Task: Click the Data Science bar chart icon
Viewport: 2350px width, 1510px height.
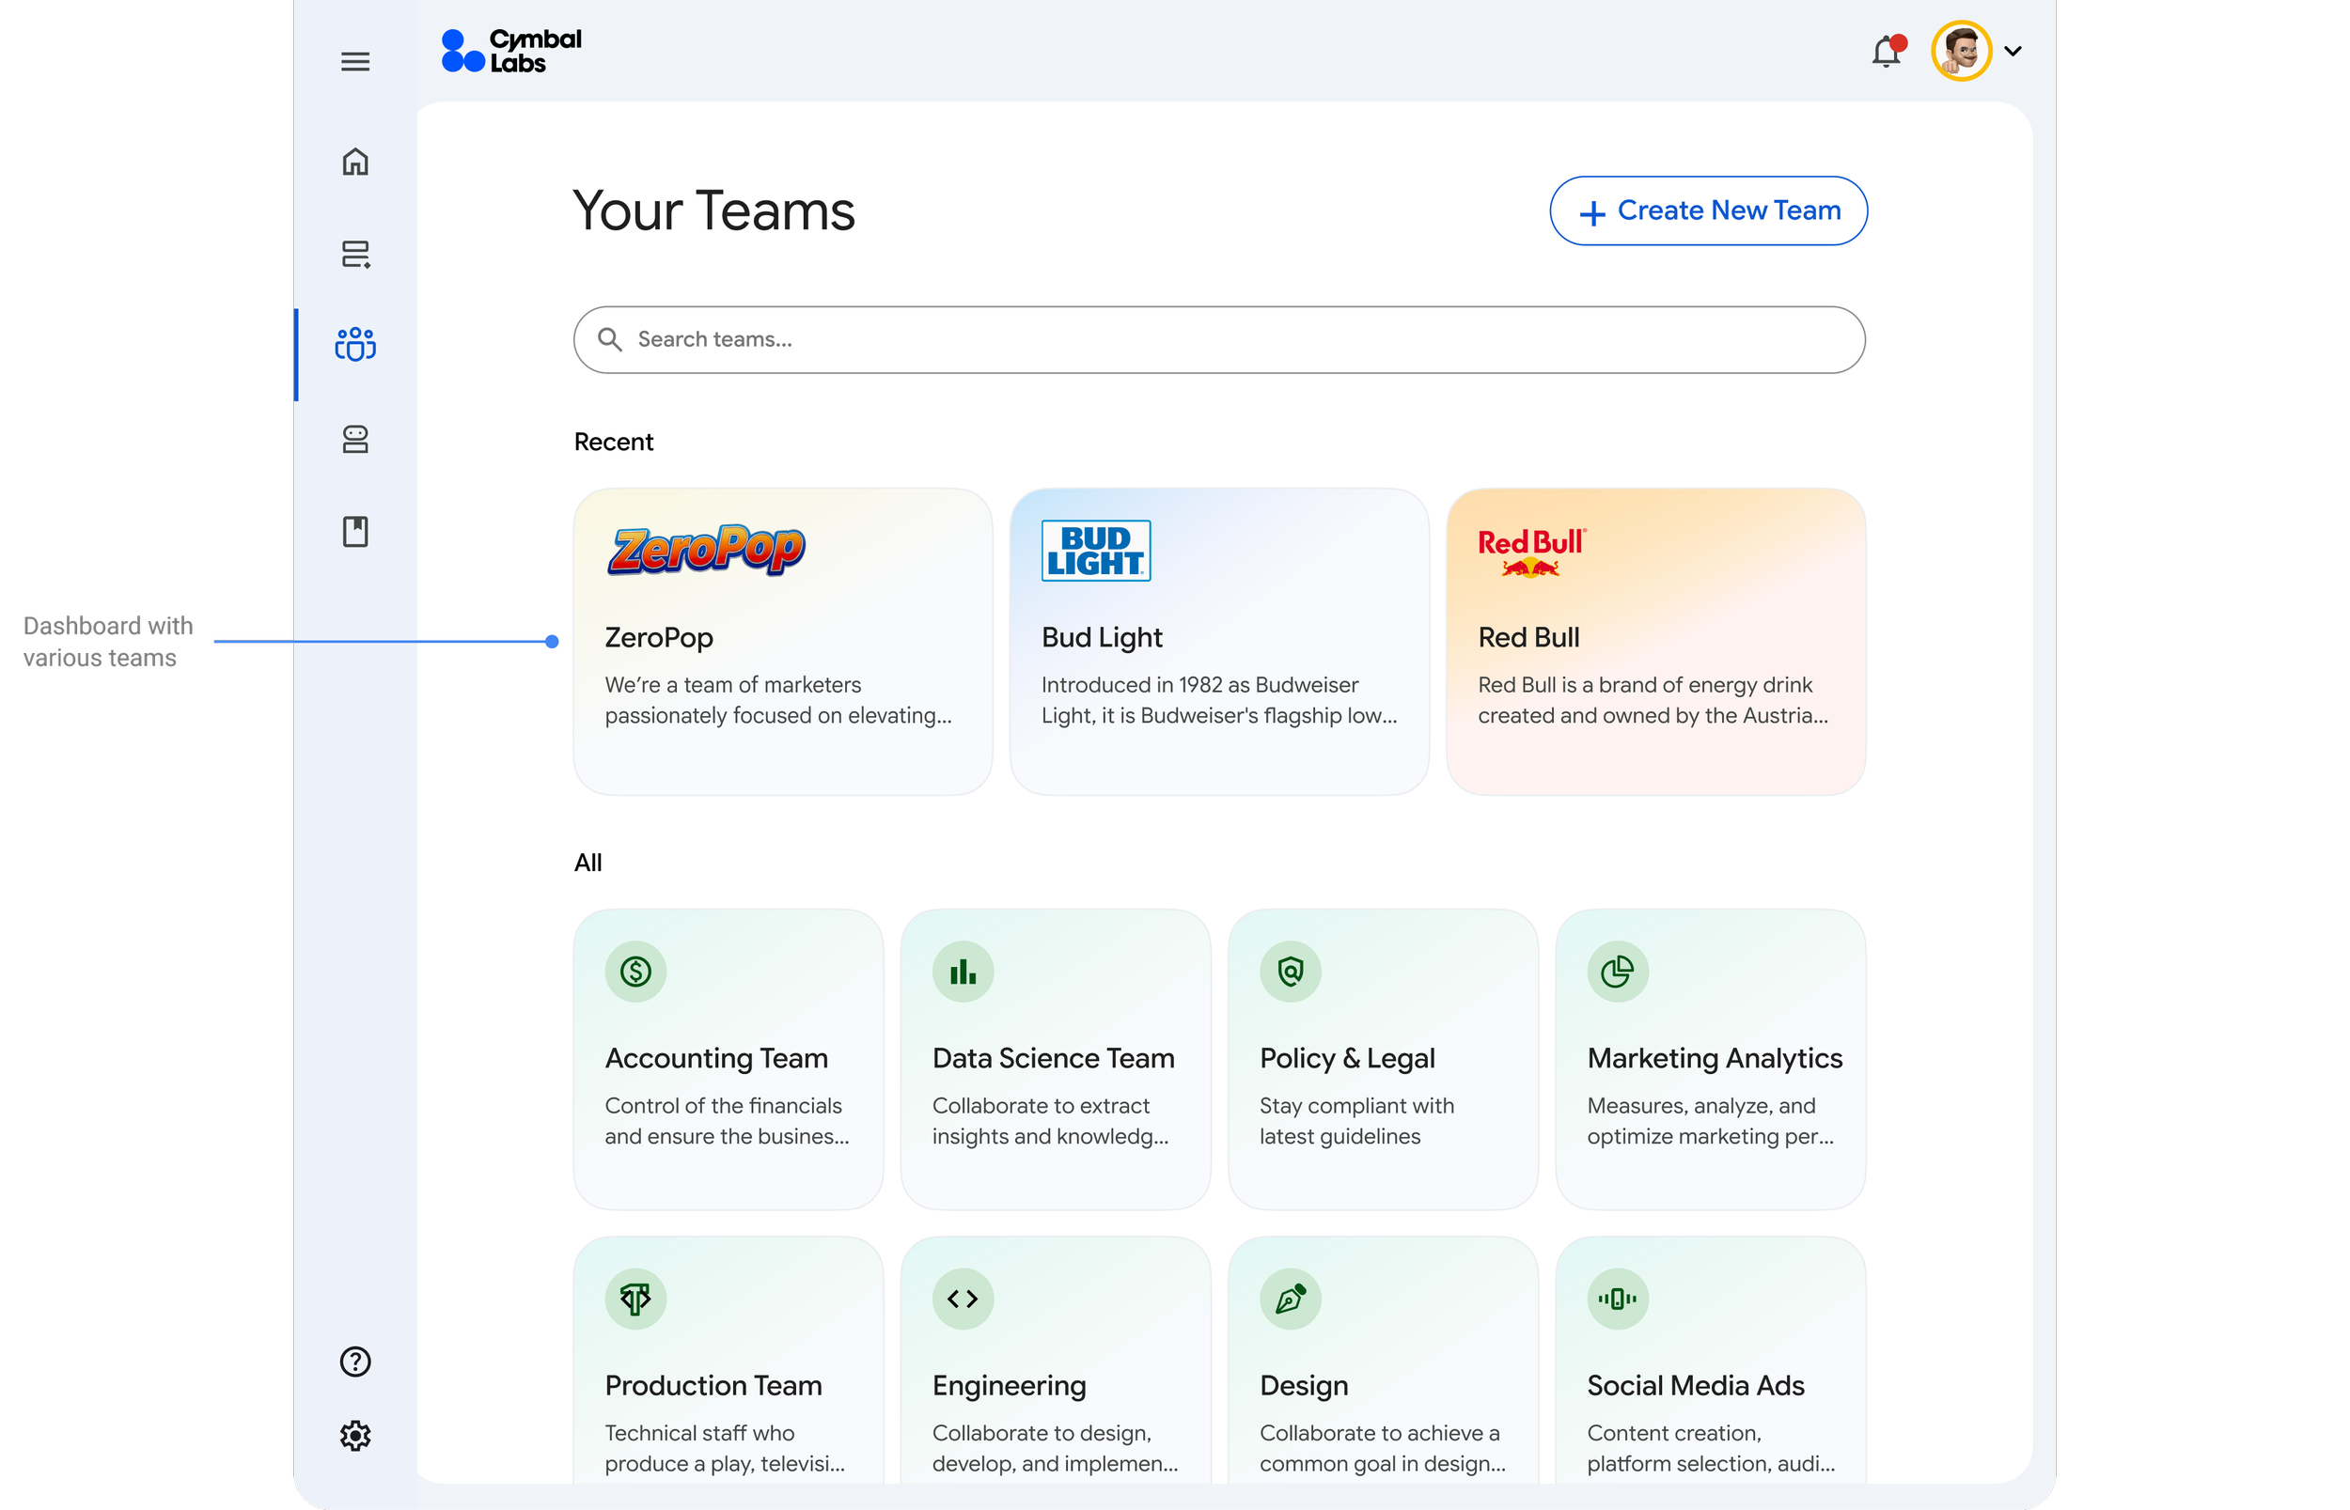Action: [963, 972]
